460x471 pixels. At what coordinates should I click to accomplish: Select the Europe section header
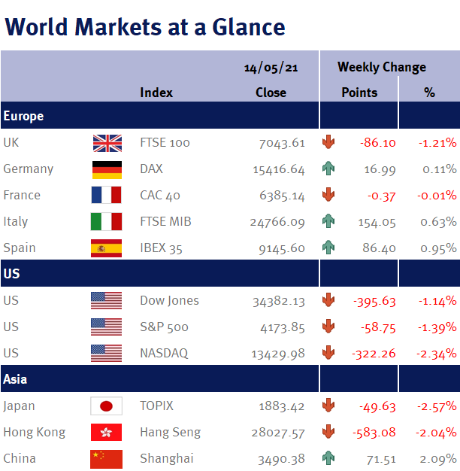pyautogui.click(x=159, y=115)
